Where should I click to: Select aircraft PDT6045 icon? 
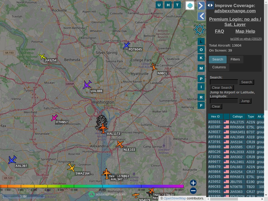tap(127, 45)
